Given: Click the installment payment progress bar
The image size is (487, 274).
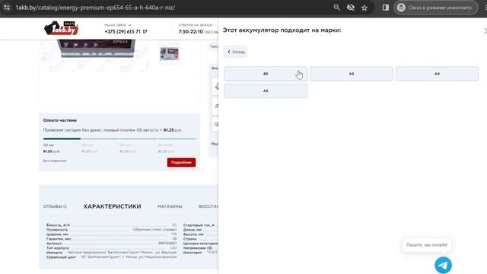Looking at the screenshot, I should tap(119, 139).
